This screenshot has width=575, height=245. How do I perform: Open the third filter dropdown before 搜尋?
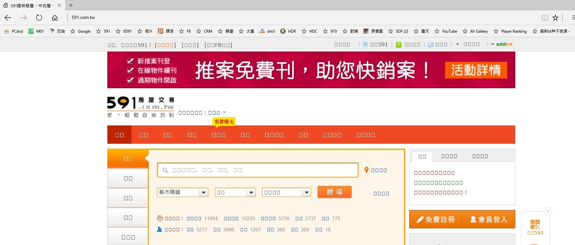(287, 192)
